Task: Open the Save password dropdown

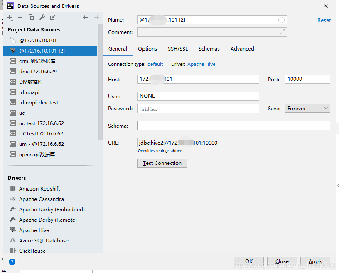Action: [307, 108]
